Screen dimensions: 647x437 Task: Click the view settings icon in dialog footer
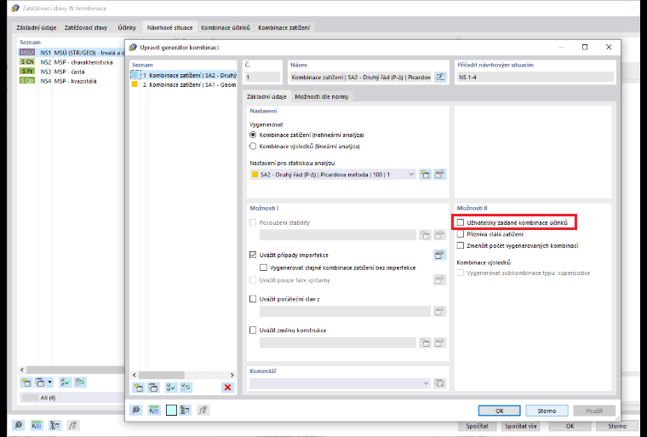[185, 410]
